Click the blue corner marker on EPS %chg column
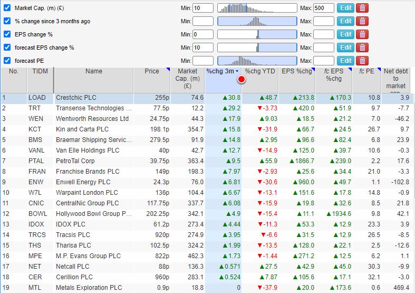 click(313, 69)
